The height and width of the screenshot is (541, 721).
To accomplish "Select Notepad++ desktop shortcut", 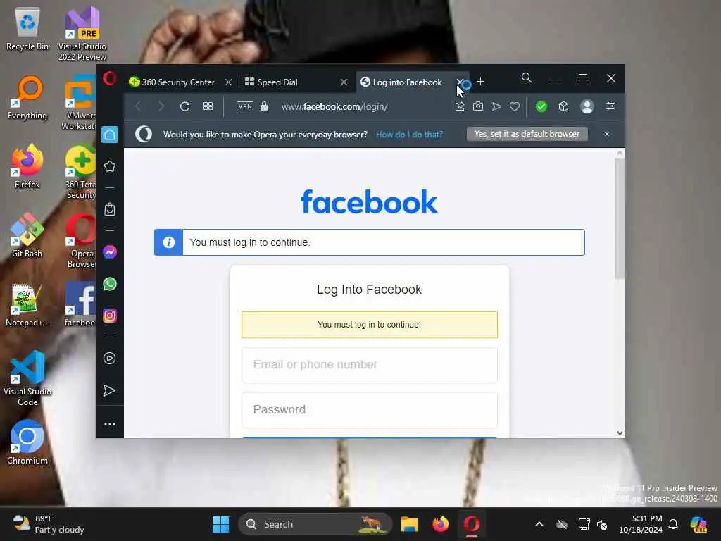I will 27,305.
